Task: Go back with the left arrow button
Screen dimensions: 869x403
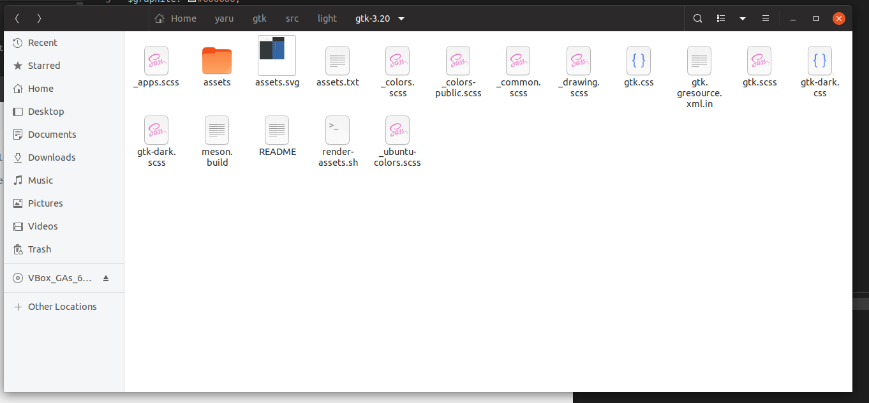Action: (x=17, y=18)
